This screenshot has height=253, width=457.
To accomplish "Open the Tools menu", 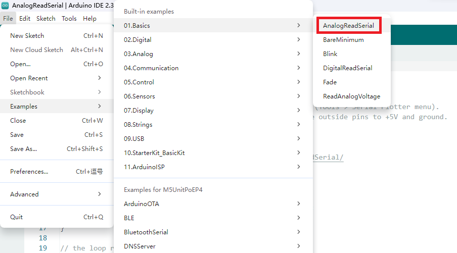I will point(69,19).
